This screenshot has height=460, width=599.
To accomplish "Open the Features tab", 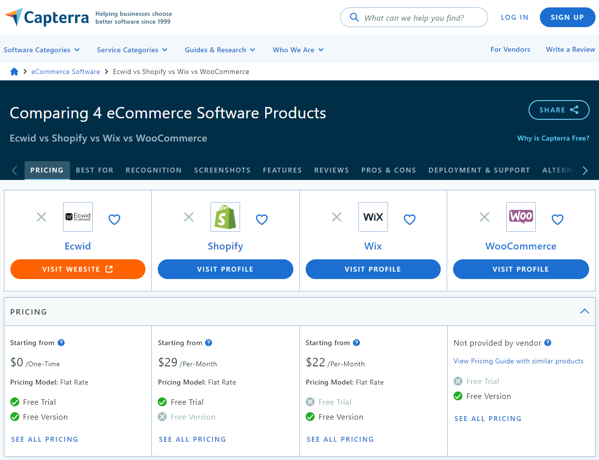I will click(282, 170).
